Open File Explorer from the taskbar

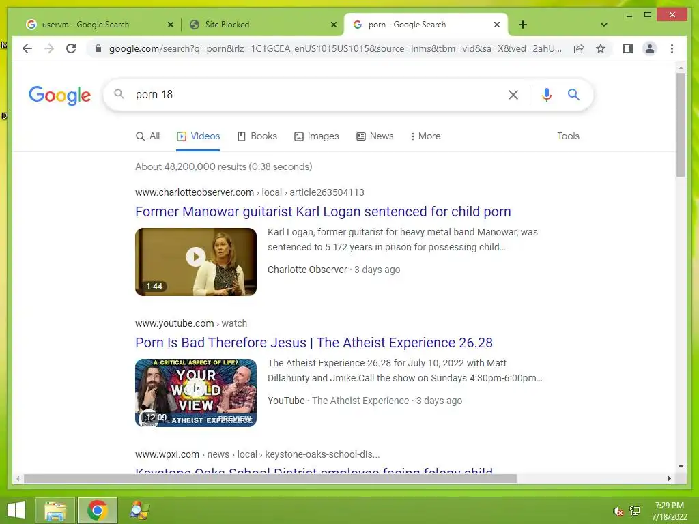[55, 510]
